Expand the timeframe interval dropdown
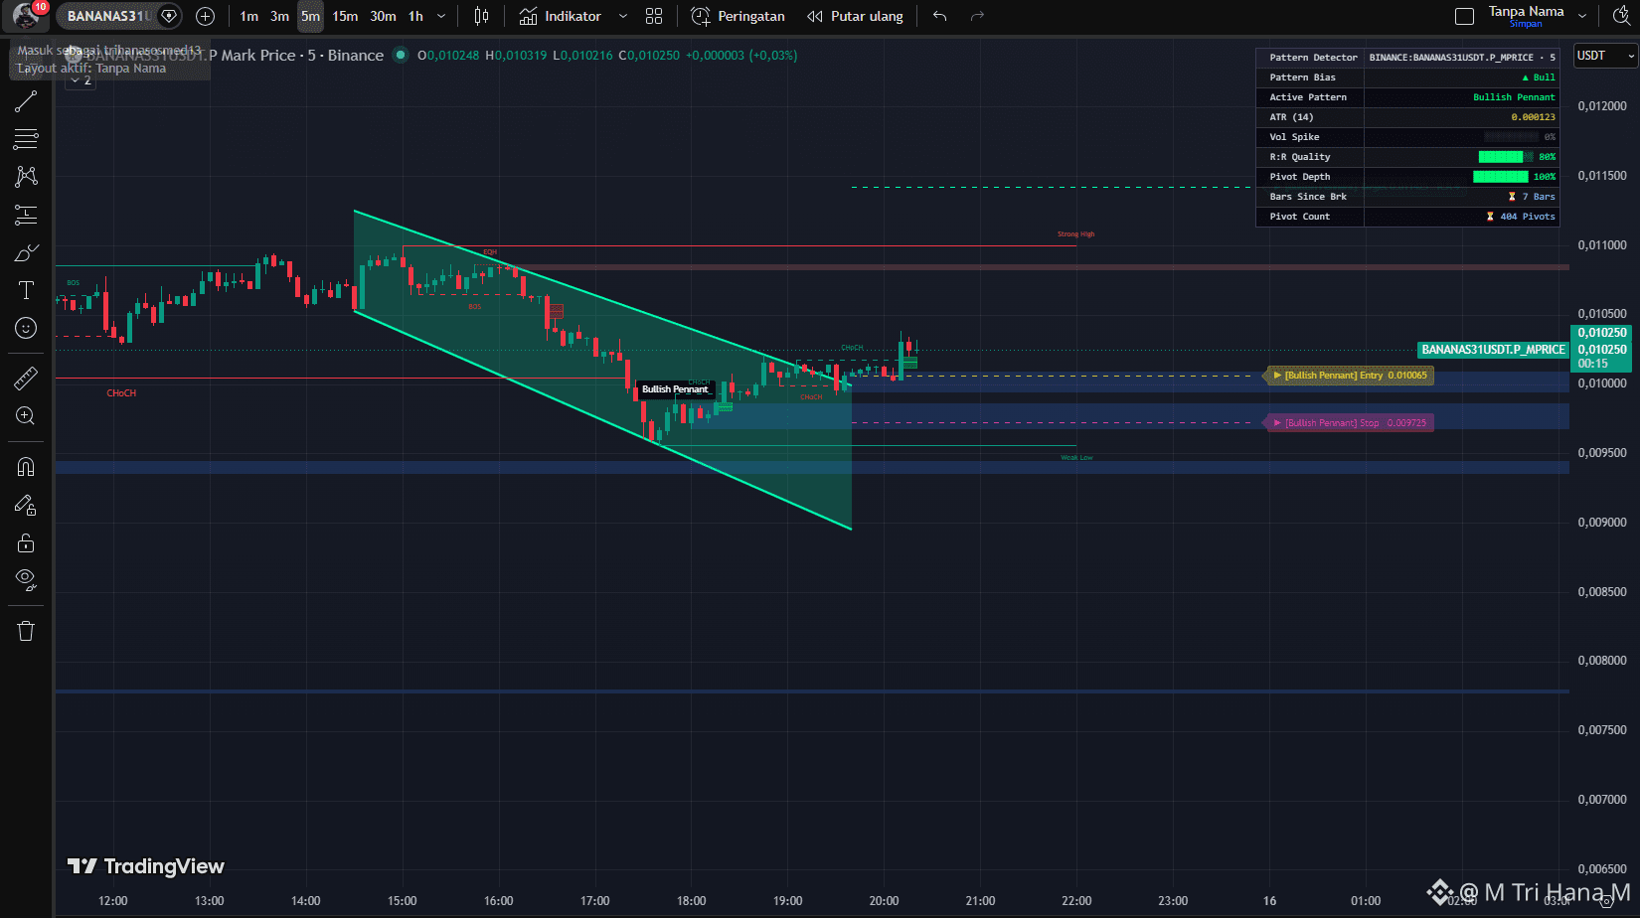This screenshot has height=918, width=1640. pyautogui.click(x=441, y=16)
